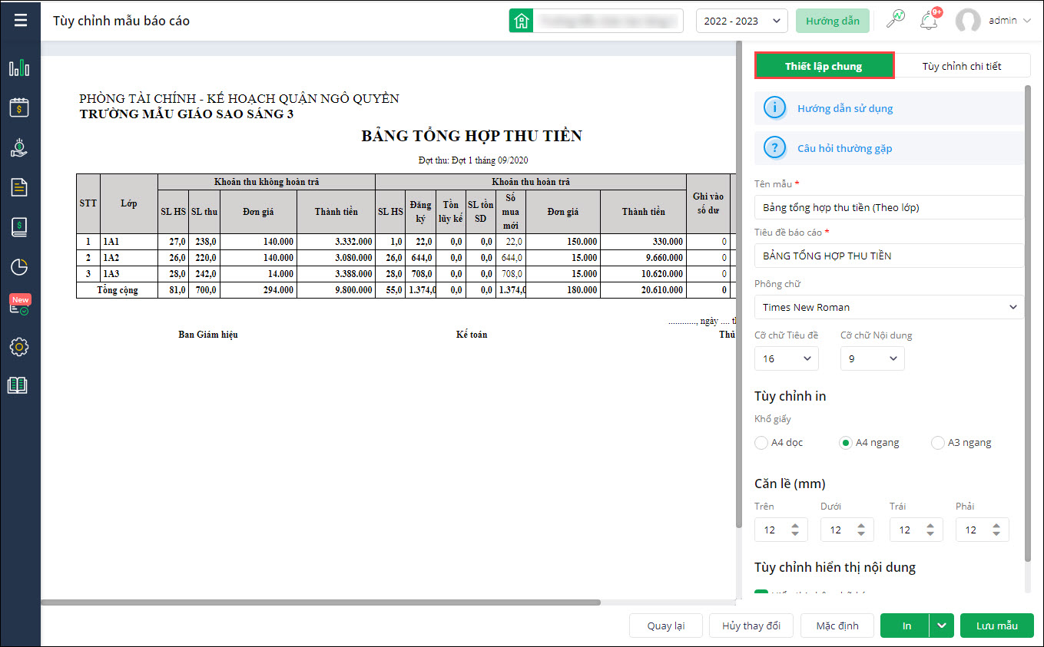The height and width of the screenshot is (647, 1044).
Task: Open the hamburger menu icon
Action: (20, 20)
